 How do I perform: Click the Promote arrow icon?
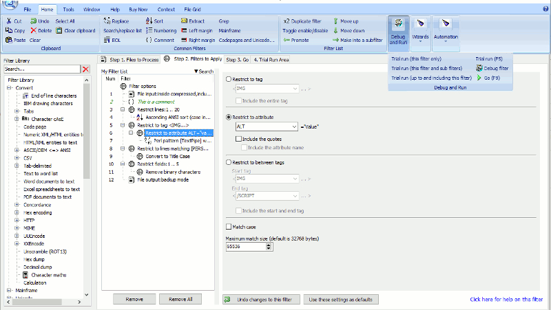pos(287,40)
